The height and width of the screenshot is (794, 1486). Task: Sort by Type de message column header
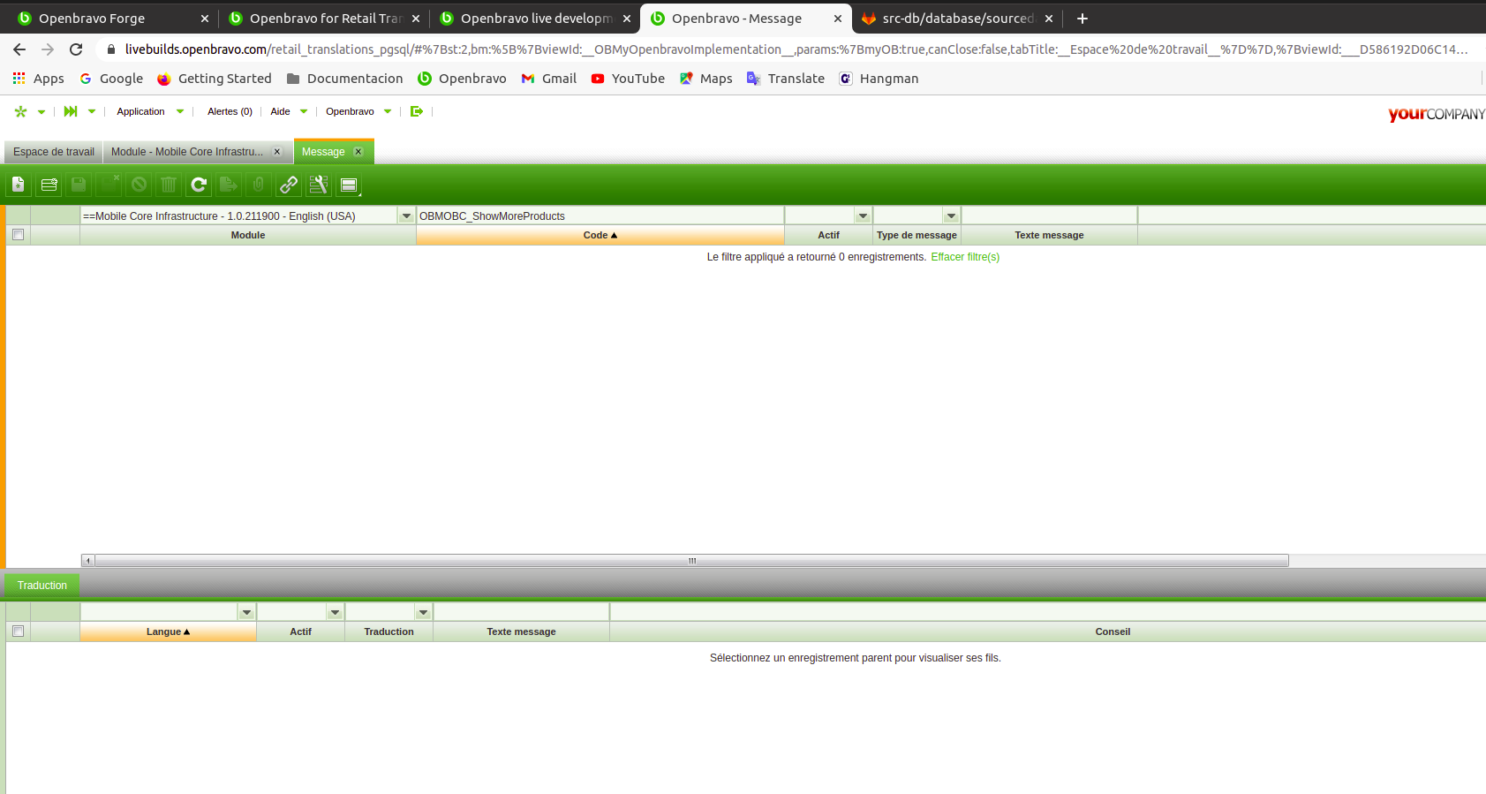(x=916, y=235)
